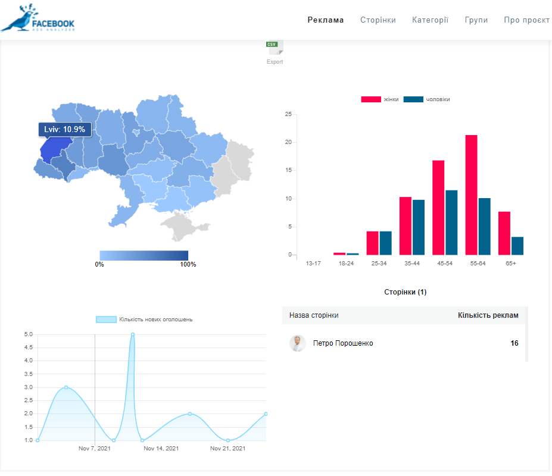Screen dimensions: 552x476
Task: Open the Про проєкт page
Action: (x=526, y=20)
